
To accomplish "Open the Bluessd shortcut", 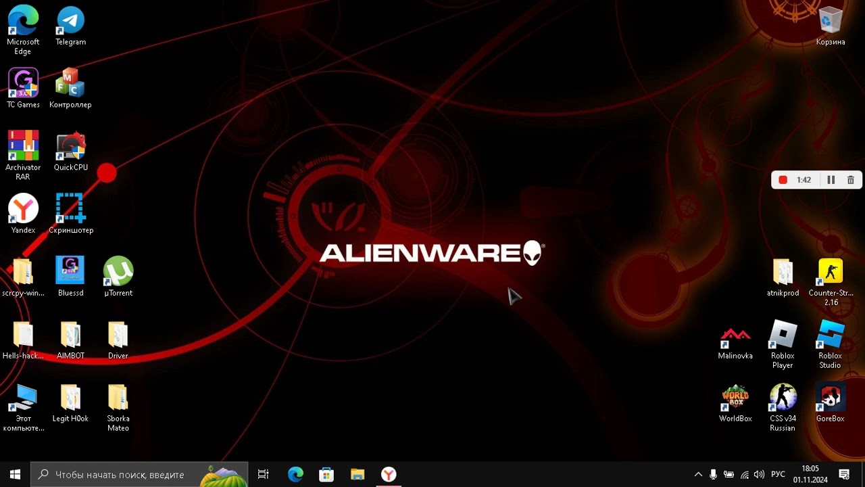I will point(70,277).
